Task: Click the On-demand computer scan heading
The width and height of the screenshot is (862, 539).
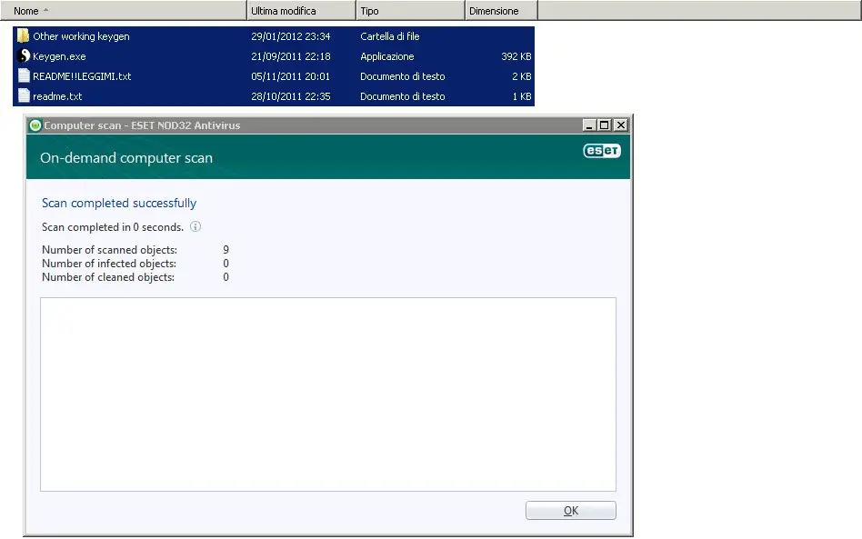Action: (126, 157)
